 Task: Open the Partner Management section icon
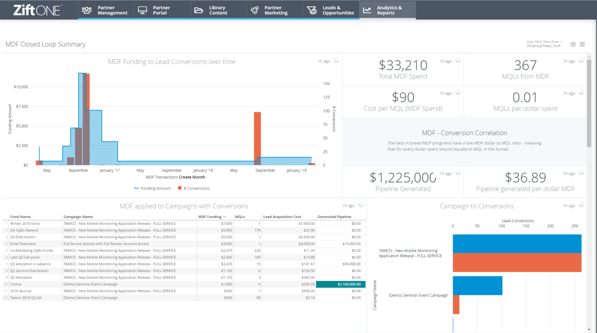pos(86,10)
